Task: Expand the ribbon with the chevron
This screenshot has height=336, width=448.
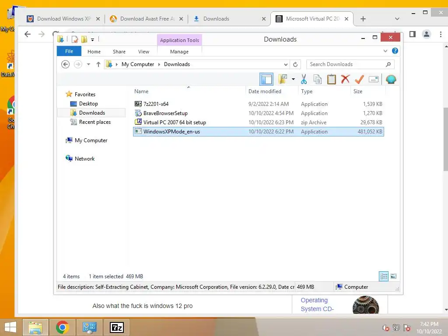Action: tap(385, 51)
